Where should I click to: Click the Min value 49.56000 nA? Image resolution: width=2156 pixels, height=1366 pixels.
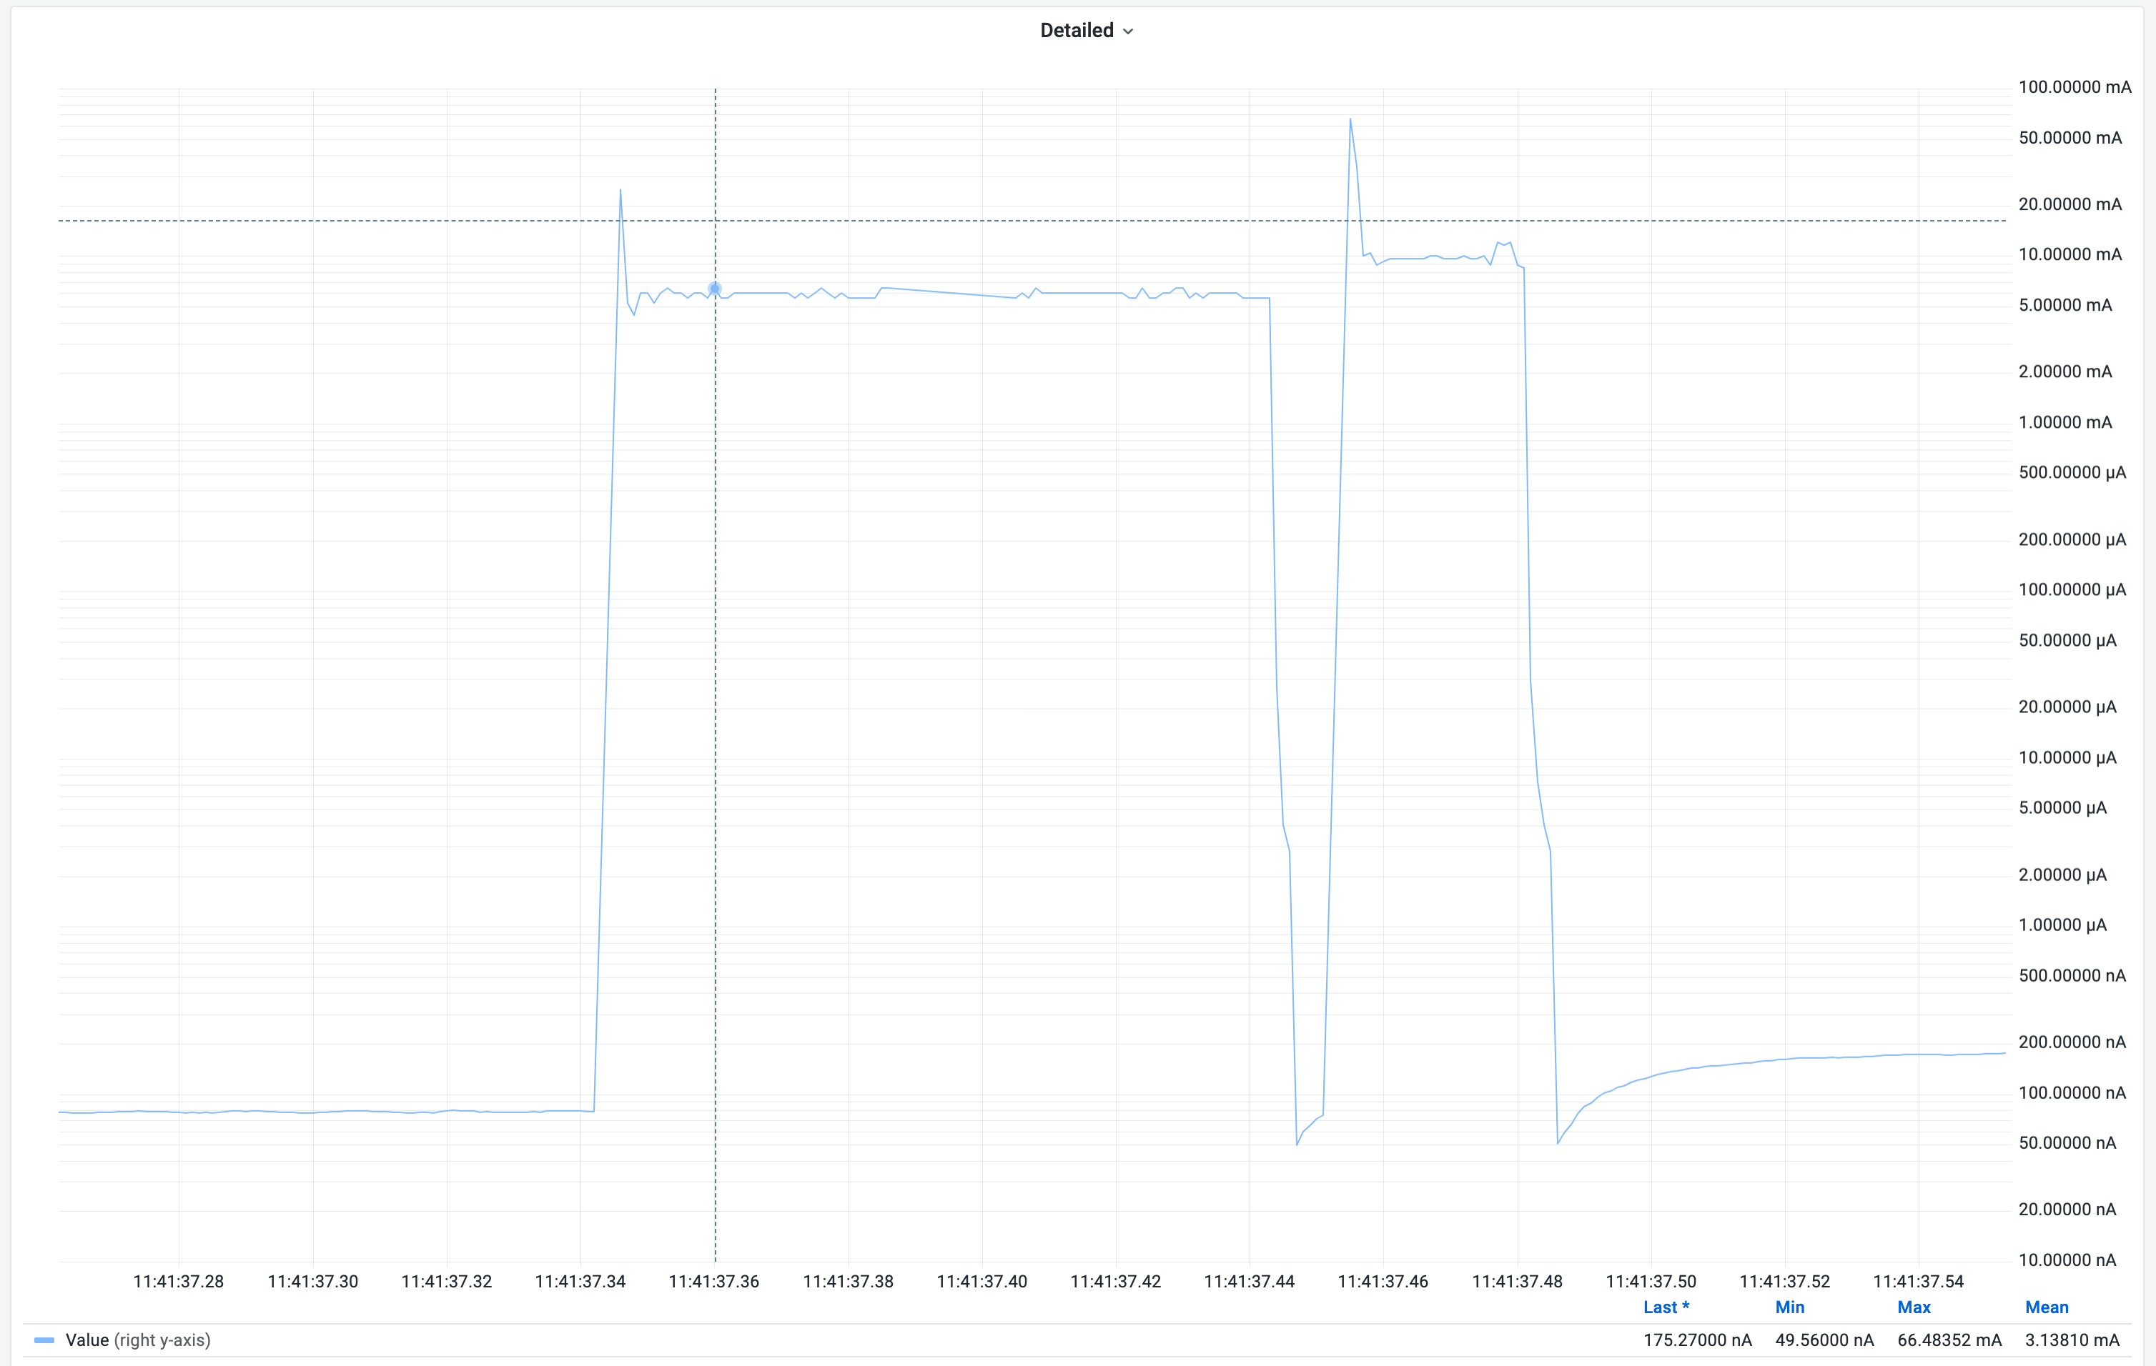point(1824,1340)
